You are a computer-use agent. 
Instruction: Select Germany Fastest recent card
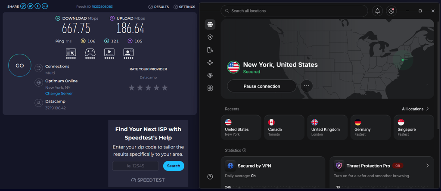(x=371, y=127)
